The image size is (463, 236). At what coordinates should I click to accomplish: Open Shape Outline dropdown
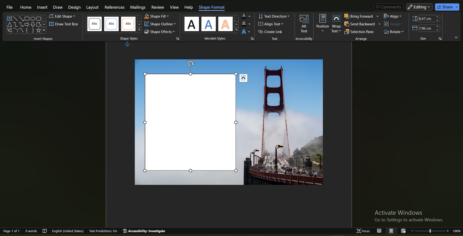click(160, 24)
